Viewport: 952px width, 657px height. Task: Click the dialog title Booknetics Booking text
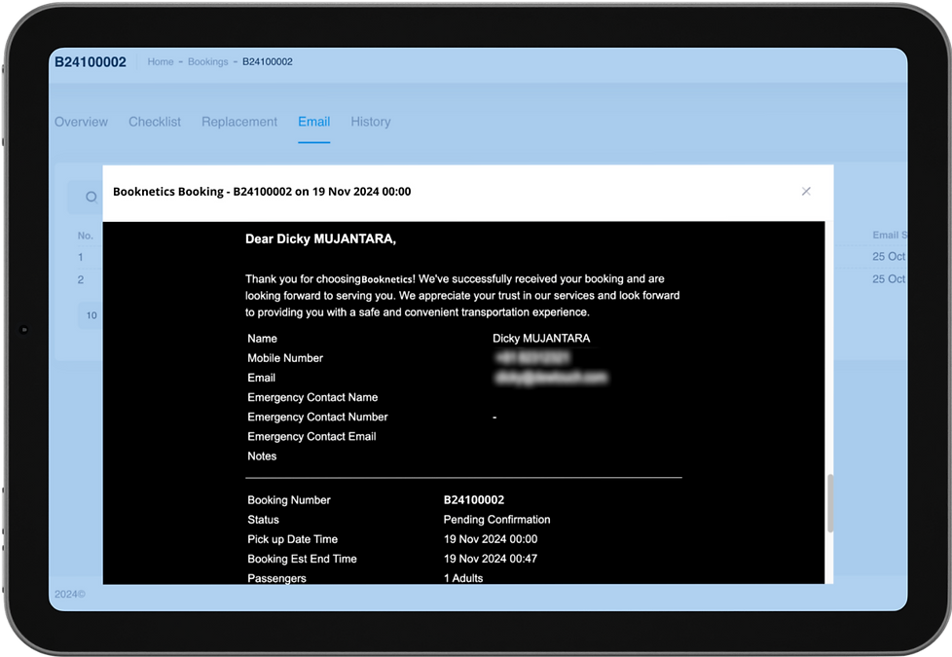[262, 192]
